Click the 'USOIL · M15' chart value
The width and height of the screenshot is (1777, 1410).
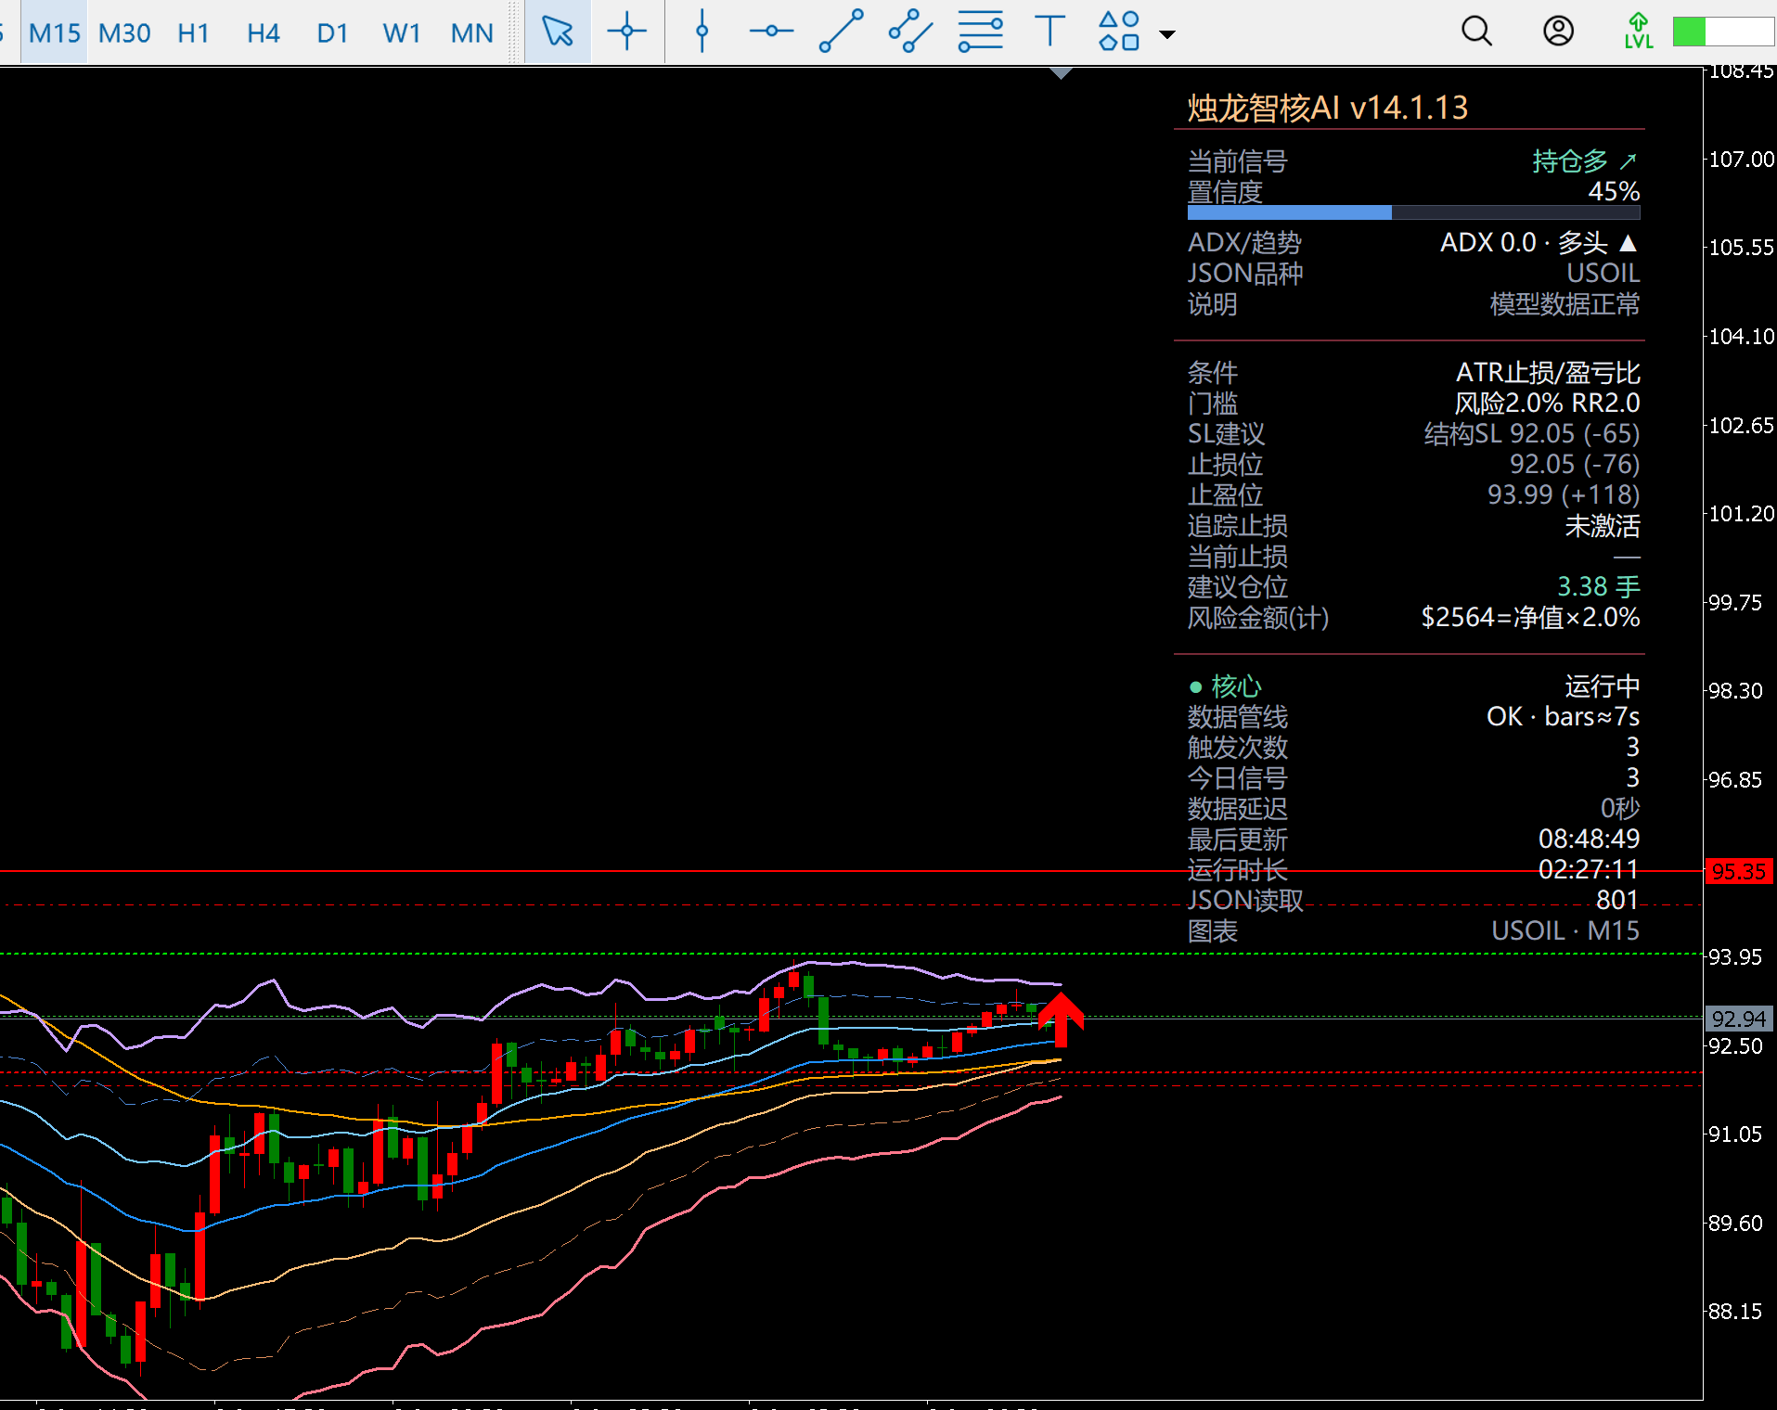tap(1565, 931)
